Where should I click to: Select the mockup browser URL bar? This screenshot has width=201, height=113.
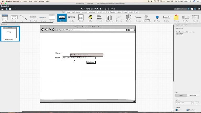click(91, 30)
